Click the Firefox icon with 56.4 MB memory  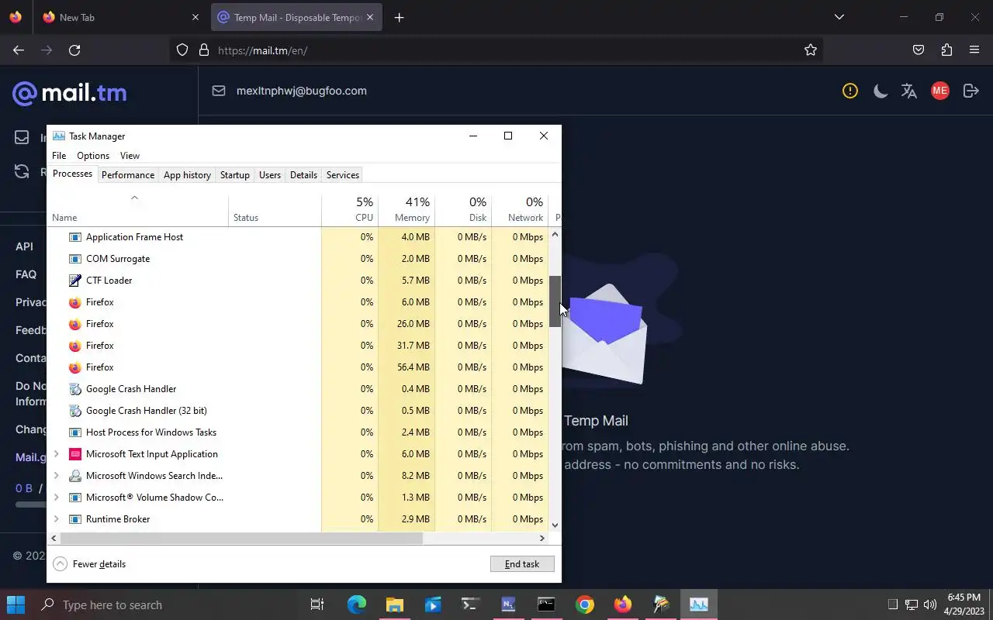point(75,367)
